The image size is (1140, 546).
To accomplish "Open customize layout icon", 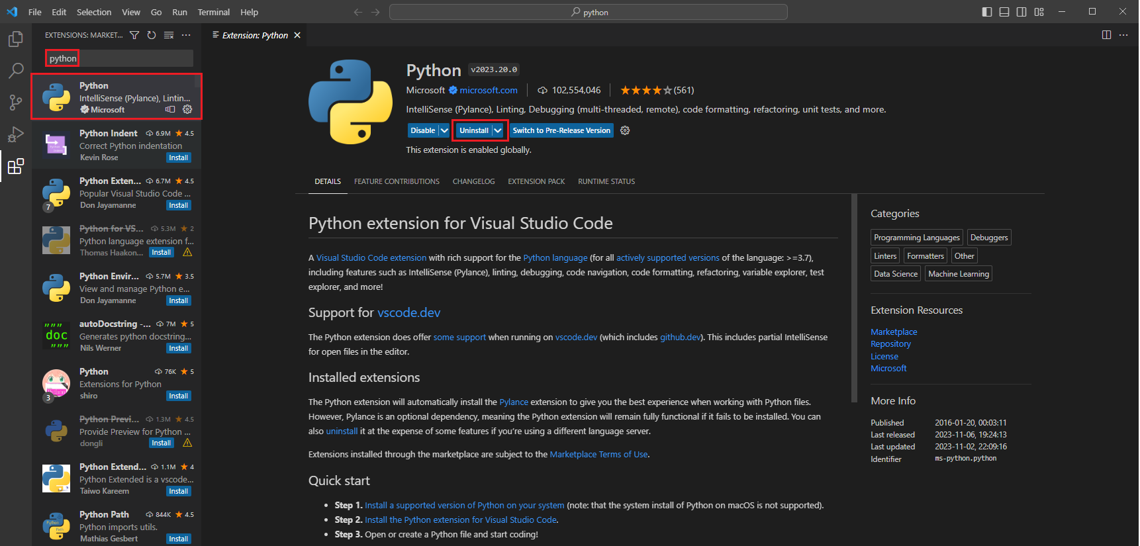I will [x=1039, y=12].
